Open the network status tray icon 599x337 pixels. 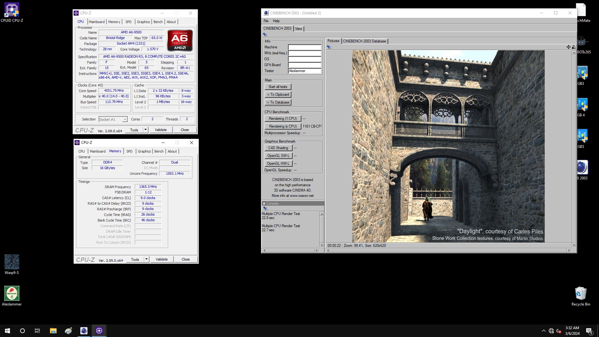(551, 331)
